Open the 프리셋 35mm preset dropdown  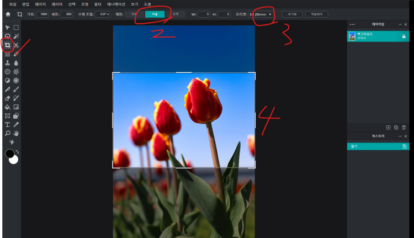tap(262, 14)
